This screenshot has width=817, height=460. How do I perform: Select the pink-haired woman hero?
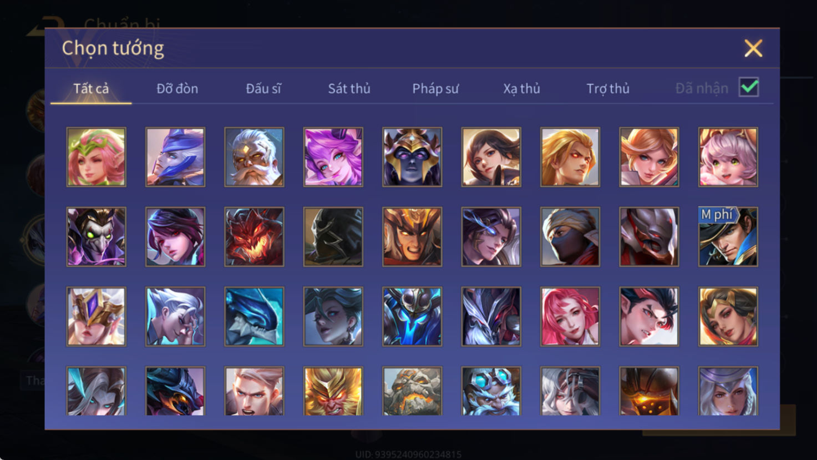570,317
